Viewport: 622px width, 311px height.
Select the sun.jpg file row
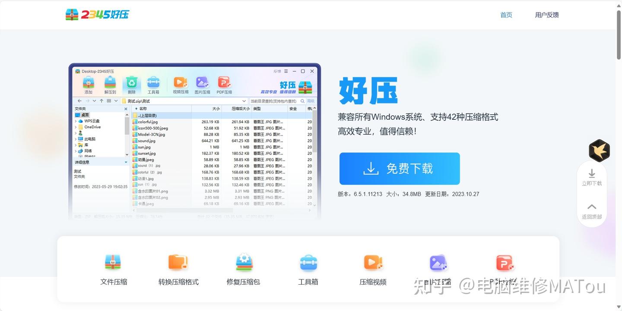[x=221, y=147]
